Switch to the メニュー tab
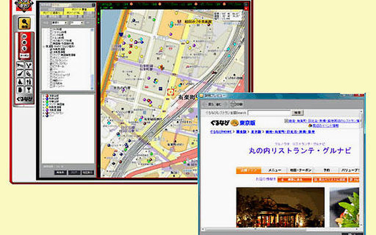 coord(274,170)
